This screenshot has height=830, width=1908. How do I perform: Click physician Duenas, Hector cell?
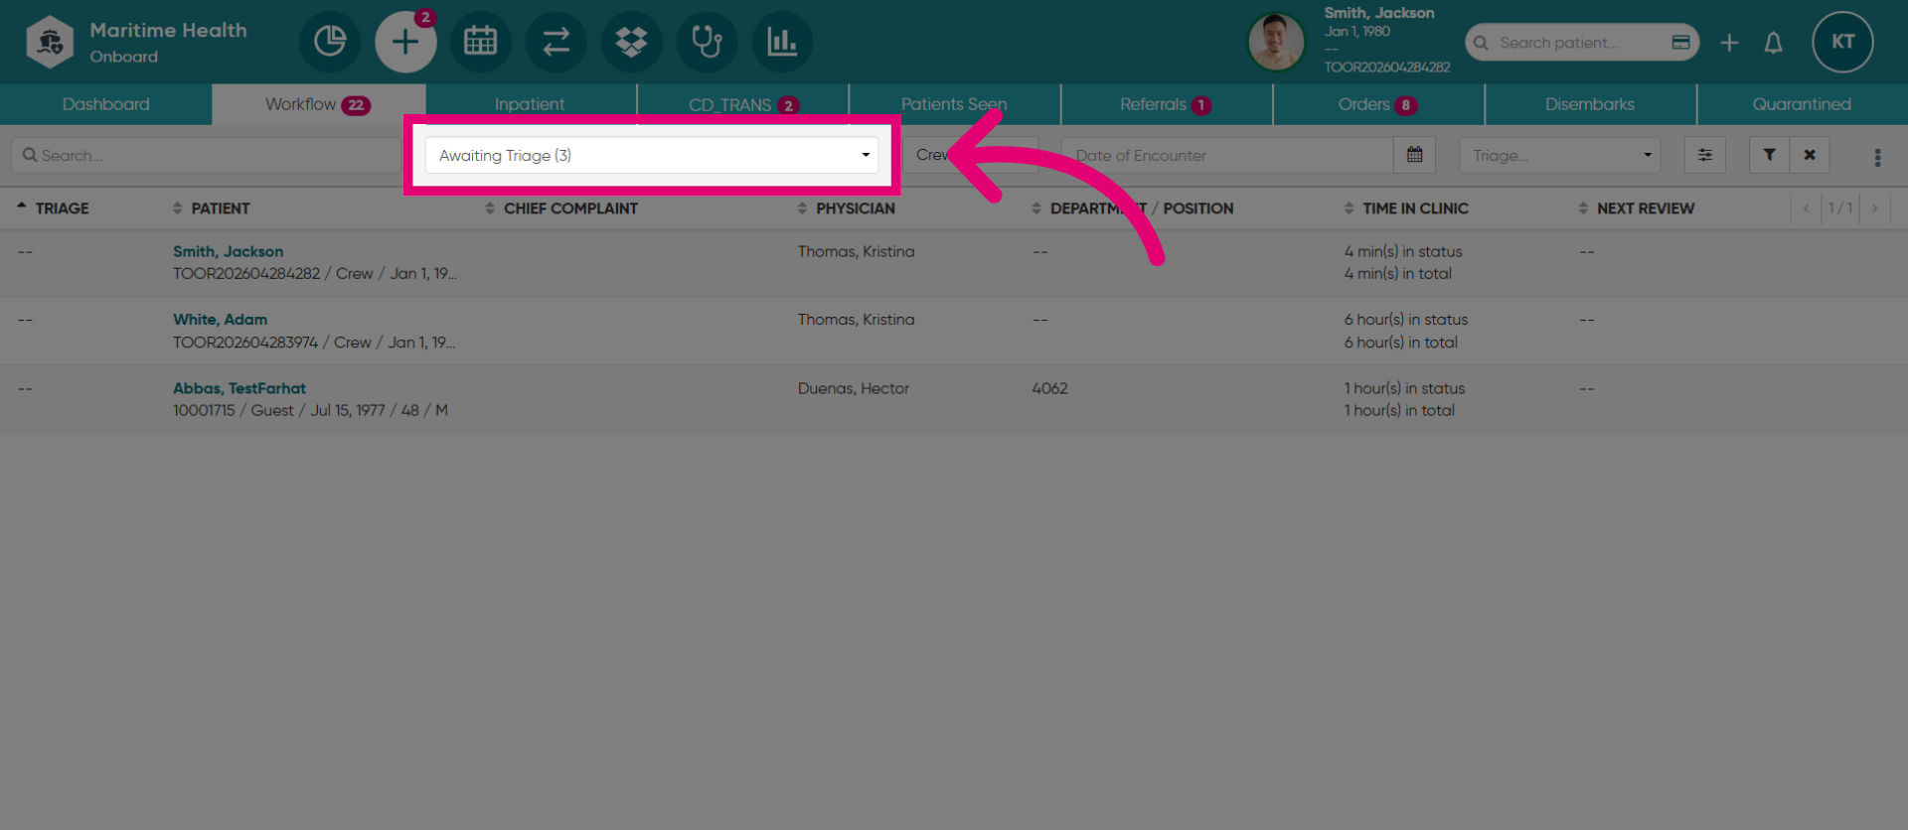(x=853, y=388)
